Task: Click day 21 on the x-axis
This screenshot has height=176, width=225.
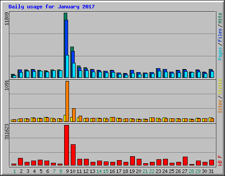Action: (145, 171)
